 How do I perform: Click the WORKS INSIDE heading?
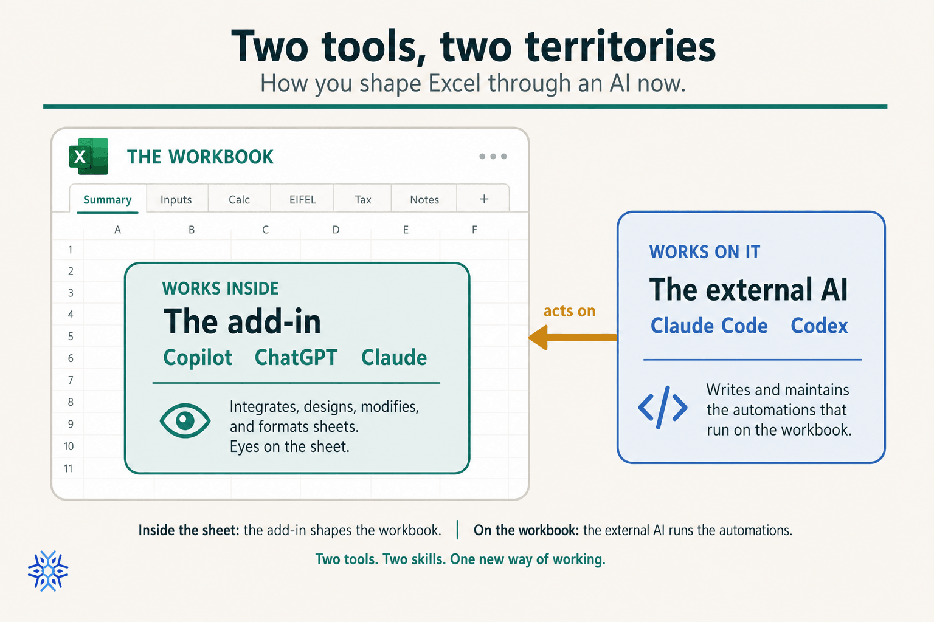pos(220,289)
